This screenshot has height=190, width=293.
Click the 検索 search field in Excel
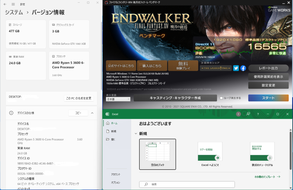(x=187, y=184)
